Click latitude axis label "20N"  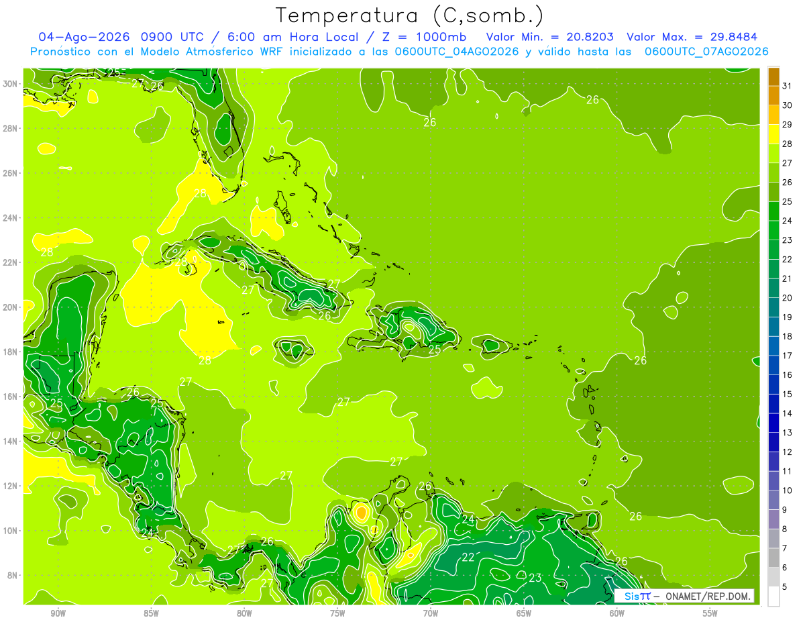click(x=11, y=307)
